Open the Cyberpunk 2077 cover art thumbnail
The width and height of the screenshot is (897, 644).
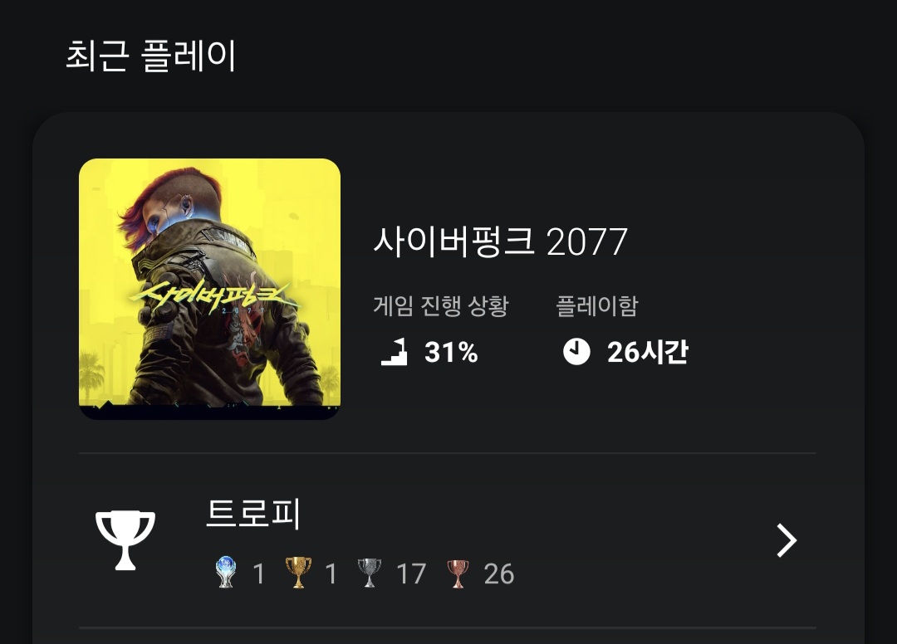coord(209,289)
